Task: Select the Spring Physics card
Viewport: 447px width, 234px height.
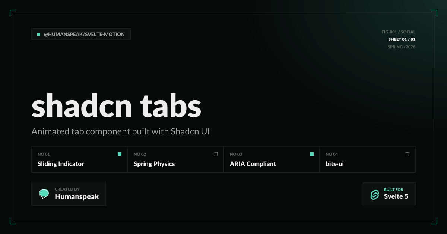Action: click(175, 159)
